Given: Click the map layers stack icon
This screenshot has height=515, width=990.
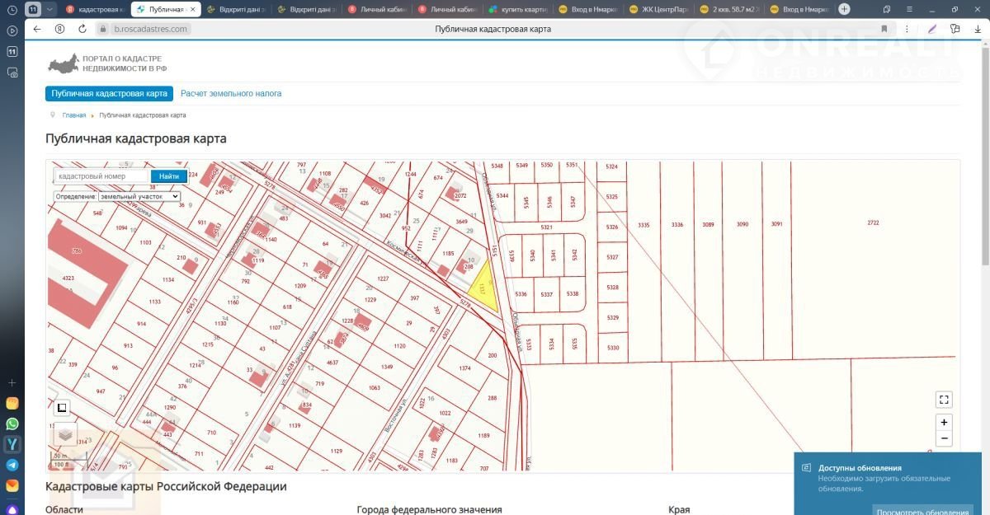Looking at the screenshot, I should (x=65, y=433).
